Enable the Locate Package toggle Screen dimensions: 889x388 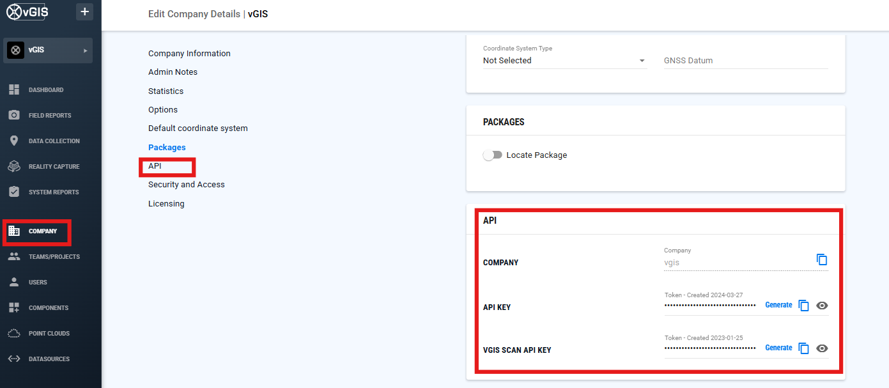tap(492, 155)
